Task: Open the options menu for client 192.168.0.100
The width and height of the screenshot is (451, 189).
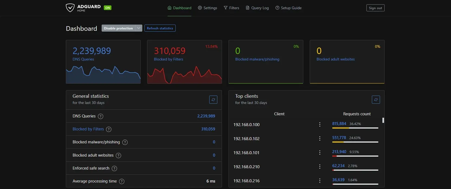Action: tap(320, 124)
